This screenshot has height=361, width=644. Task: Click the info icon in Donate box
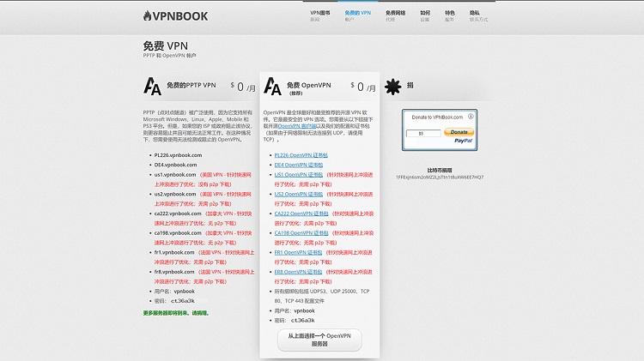(x=471, y=117)
